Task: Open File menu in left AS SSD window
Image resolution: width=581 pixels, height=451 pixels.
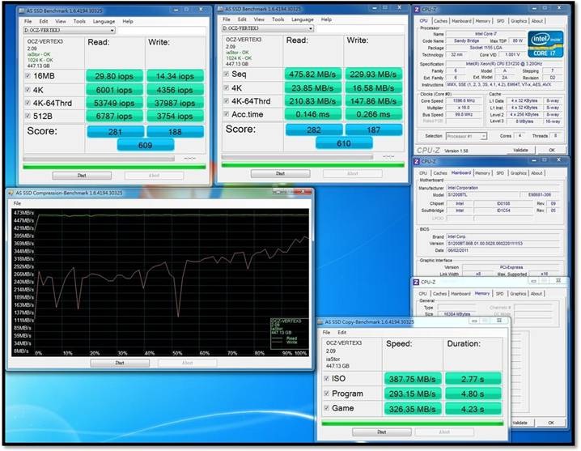Action: (28, 22)
